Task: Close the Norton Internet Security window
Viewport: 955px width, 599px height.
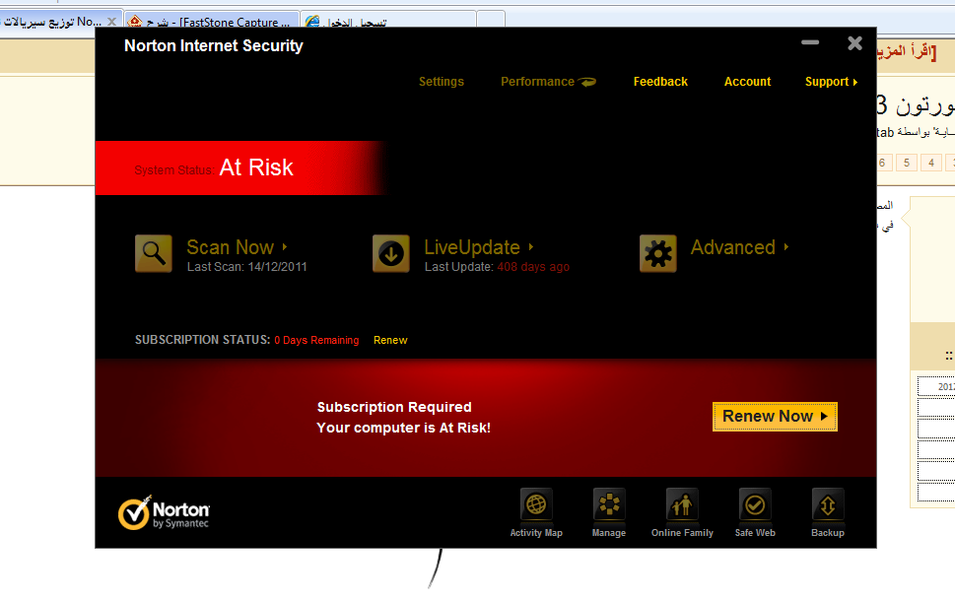Action: 855,43
